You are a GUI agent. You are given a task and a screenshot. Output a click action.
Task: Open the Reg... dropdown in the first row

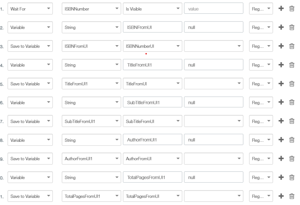pyautogui.click(x=261, y=9)
